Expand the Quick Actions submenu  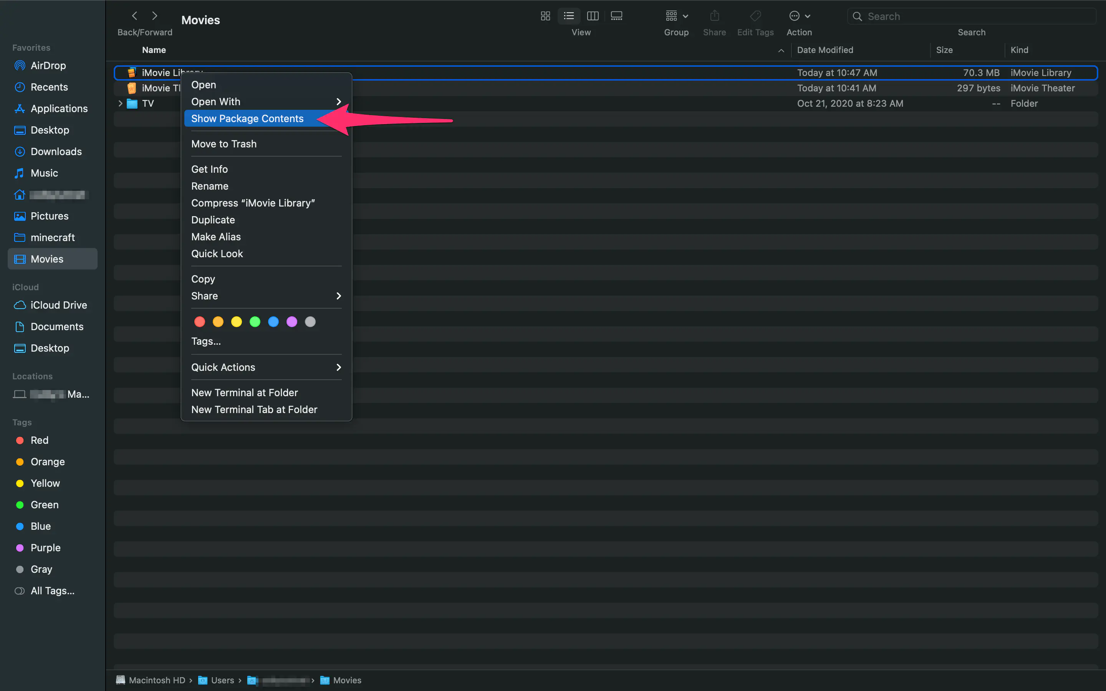click(267, 367)
